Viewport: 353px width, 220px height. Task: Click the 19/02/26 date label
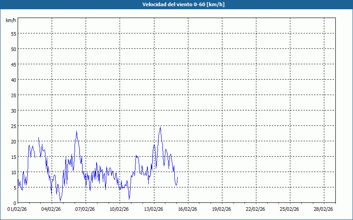[x=222, y=209]
